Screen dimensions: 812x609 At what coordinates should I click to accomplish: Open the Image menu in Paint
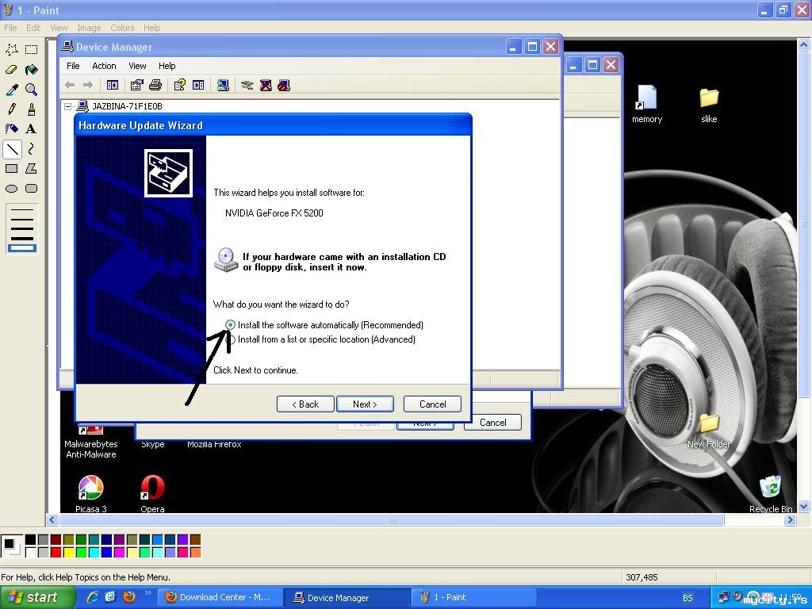89,28
